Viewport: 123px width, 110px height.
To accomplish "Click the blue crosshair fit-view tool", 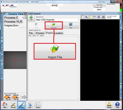I will click(x=99, y=17).
